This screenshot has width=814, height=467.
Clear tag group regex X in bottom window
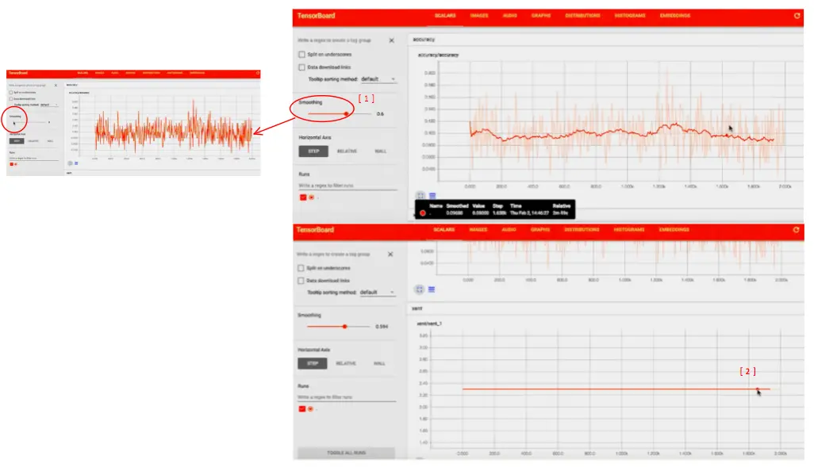390,255
